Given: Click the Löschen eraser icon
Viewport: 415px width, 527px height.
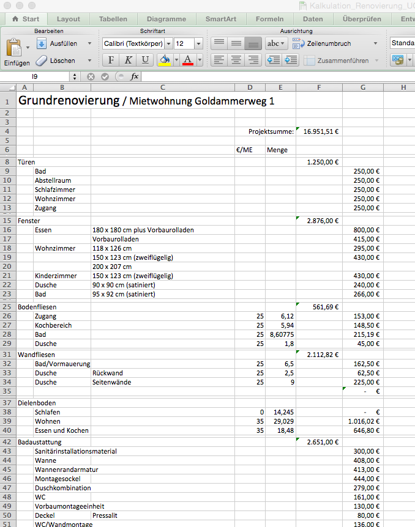Looking at the screenshot, I should coord(42,61).
